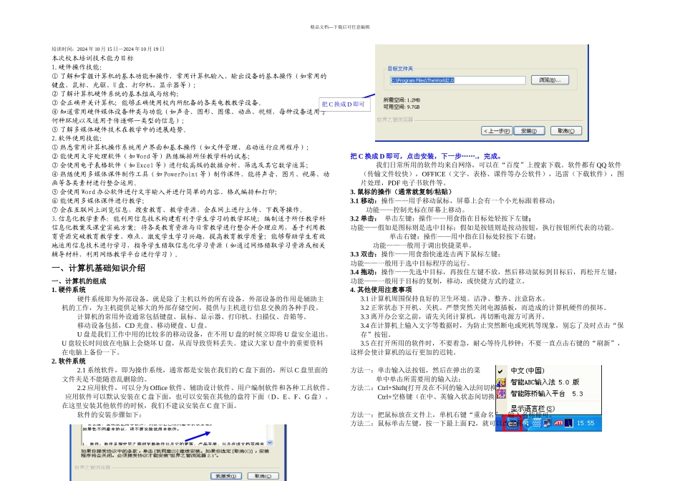Click the line 1. 硬件操作技能
Screen dimensions: 680x481
tap(77, 67)
